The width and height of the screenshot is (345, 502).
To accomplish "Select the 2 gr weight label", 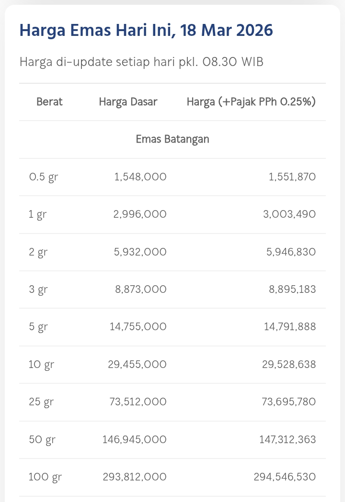I will coord(38,252).
